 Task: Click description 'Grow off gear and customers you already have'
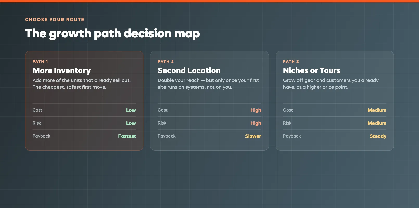[331, 84]
